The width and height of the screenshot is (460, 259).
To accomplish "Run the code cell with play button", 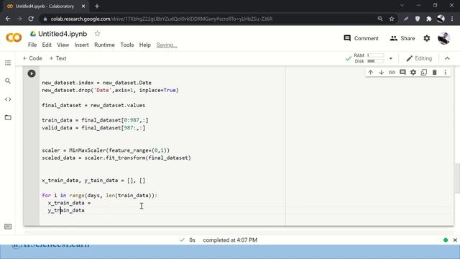I will (x=32, y=73).
